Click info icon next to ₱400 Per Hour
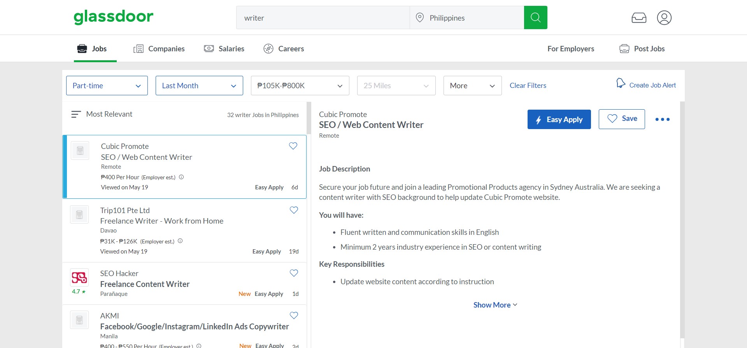747x348 pixels. pyautogui.click(x=181, y=177)
